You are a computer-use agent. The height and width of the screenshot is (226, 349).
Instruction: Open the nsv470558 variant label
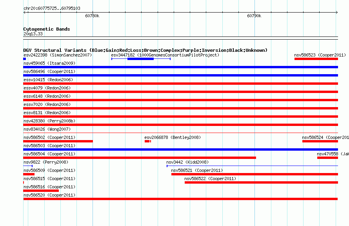click(x=333, y=154)
